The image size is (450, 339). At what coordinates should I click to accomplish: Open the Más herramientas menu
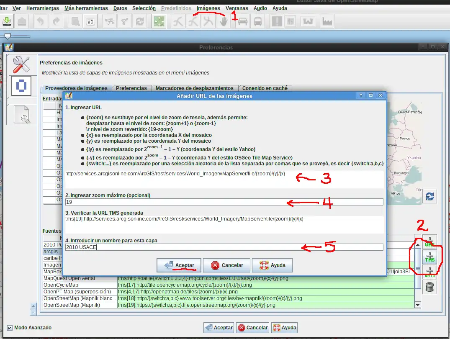(86, 8)
